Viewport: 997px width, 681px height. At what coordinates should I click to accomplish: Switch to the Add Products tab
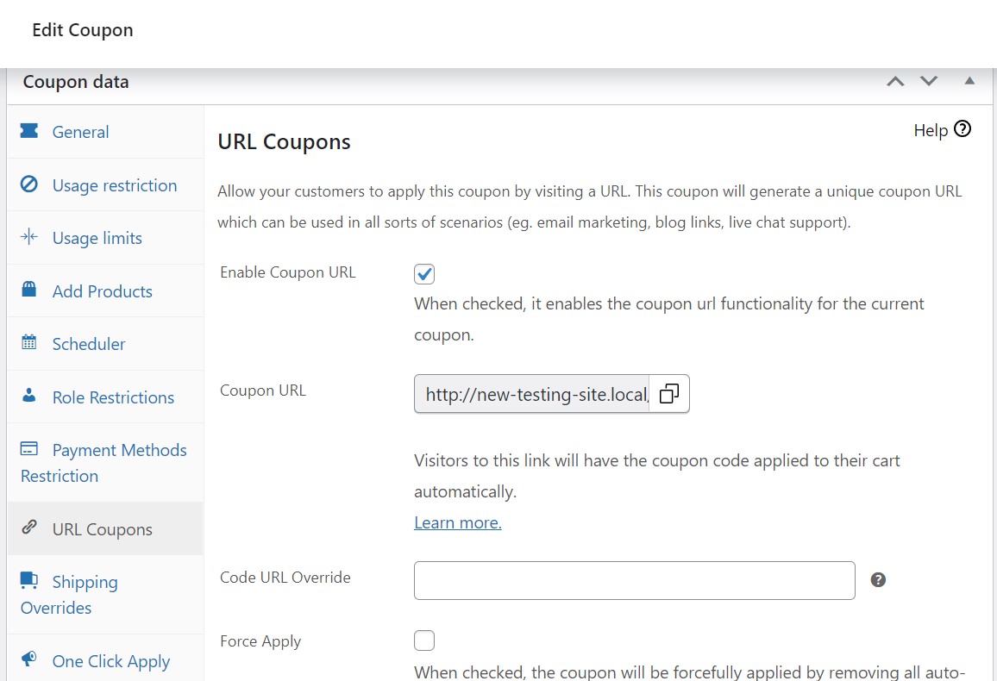point(102,291)
